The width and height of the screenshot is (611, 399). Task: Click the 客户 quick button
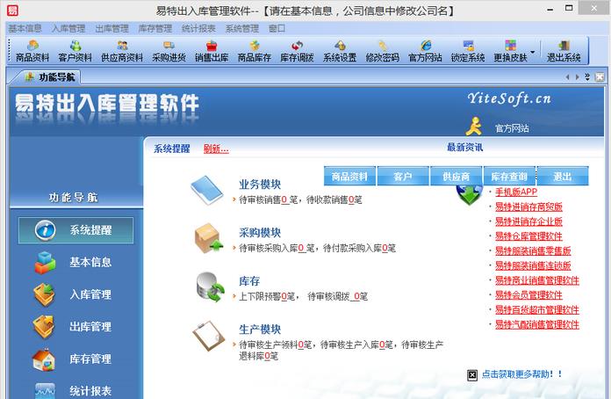pyautogui.click(x=403, y=177)
